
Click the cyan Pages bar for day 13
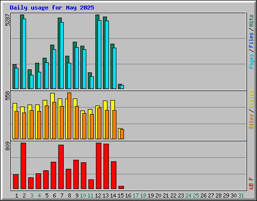tap(107, 55)
